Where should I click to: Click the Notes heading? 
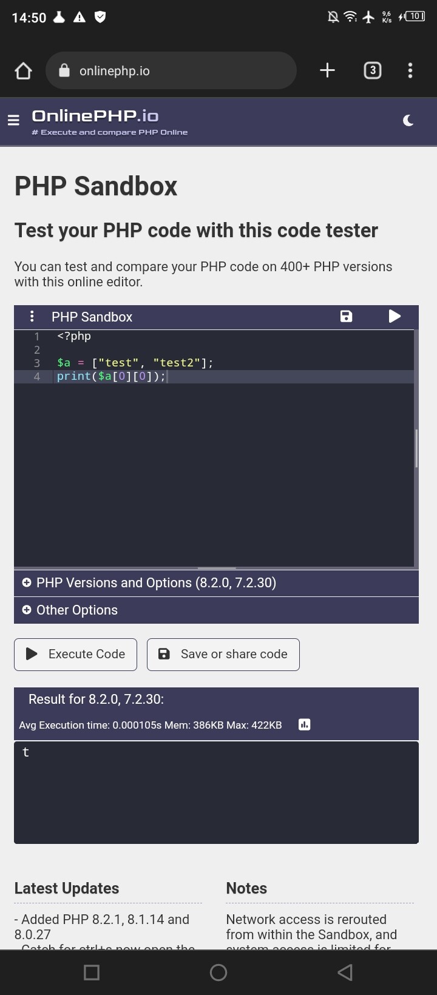pyautogui.click(x=246, y=888)
